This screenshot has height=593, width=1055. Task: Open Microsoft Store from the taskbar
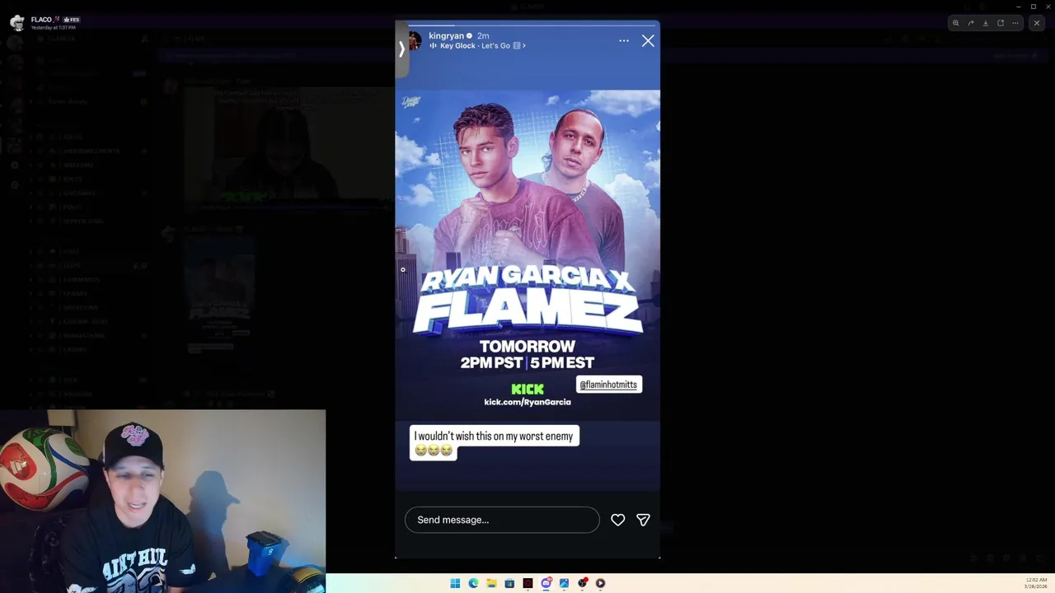pos(509,583)
